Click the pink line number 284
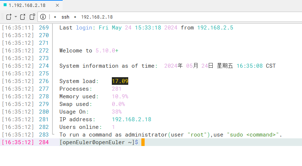The width and height of the screenshot is (302, 166). point(44,142)
